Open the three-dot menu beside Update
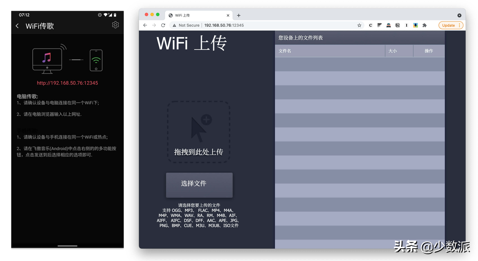The height and width of the screenshot is (261, 478). point(460,25)
